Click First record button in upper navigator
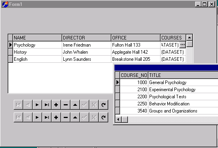 [18, 105]
